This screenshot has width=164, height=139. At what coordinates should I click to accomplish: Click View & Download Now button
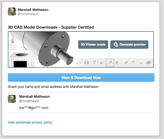[81, 78]
